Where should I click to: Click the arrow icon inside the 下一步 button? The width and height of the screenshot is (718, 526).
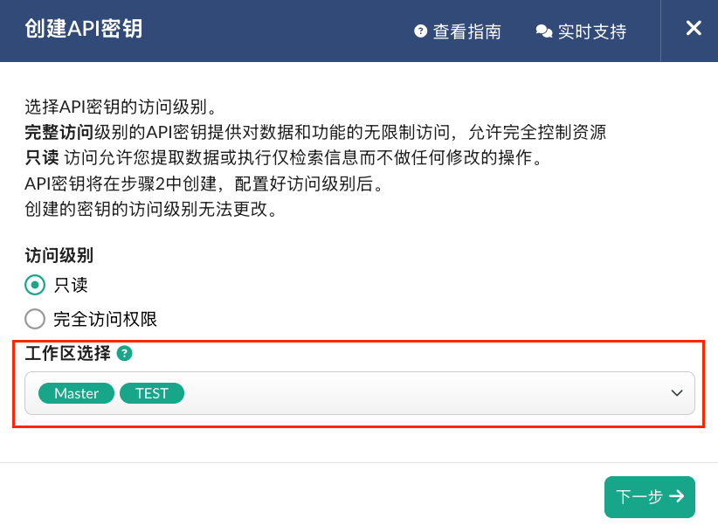(x=676, y=496)
